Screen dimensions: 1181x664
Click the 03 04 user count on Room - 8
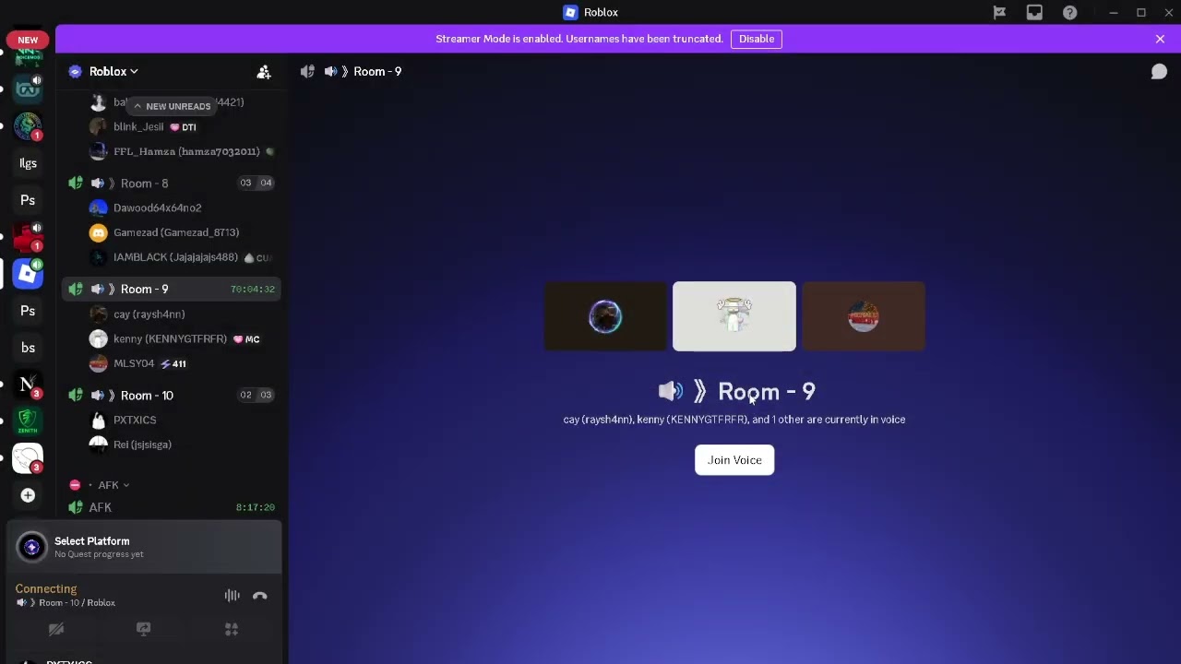tap(256, 183)
